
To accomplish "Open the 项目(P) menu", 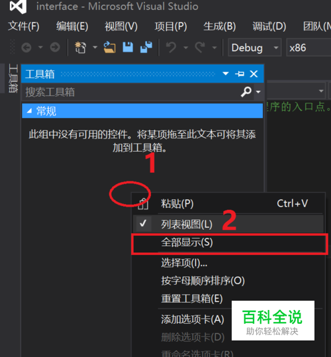I will (171, 26).
